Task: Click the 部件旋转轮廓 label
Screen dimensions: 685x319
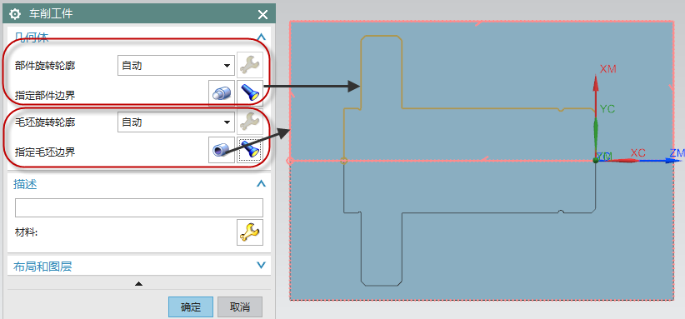Action: [x=44, y=66]
